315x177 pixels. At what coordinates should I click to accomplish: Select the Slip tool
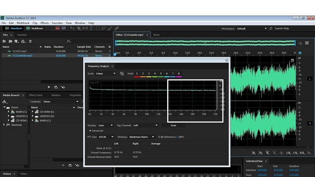tap(85, 28)
